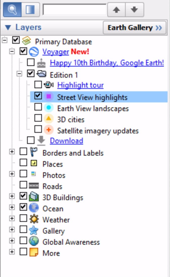
Task: Click the Weather sun icon
Action: (34, 220)
